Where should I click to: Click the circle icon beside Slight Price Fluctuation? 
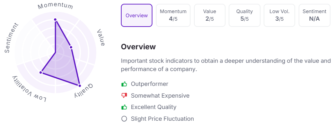[124, 119]
